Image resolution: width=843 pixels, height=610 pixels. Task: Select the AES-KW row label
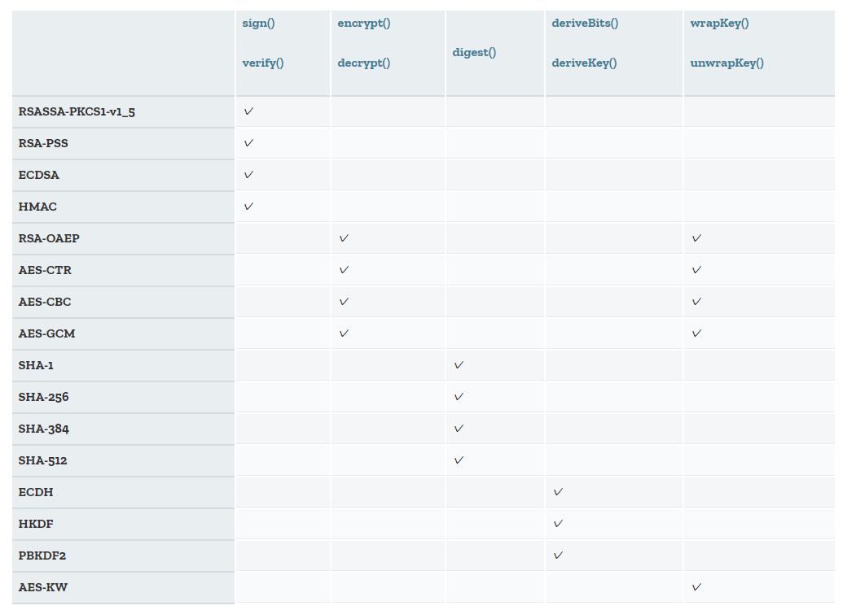[x=43, y=587]
